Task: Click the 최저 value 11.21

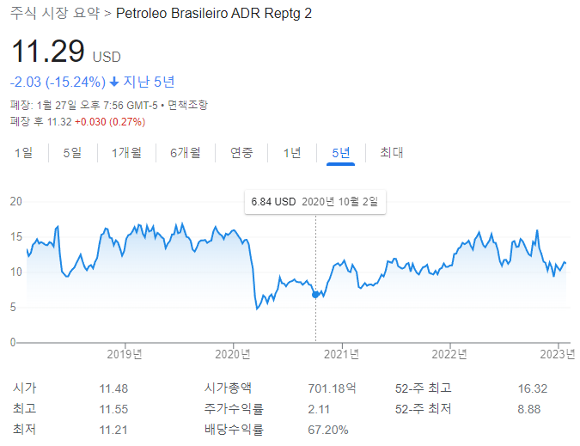Action: [113, 430]
